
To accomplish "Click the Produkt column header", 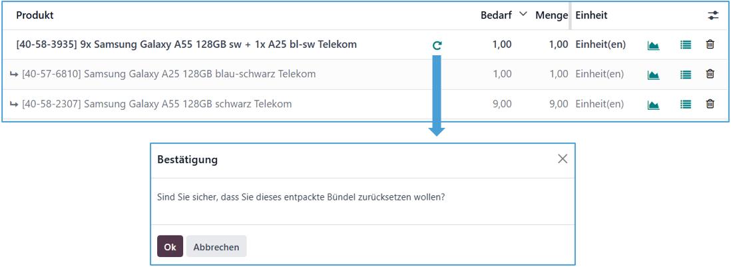I will (x=35, y=15).
